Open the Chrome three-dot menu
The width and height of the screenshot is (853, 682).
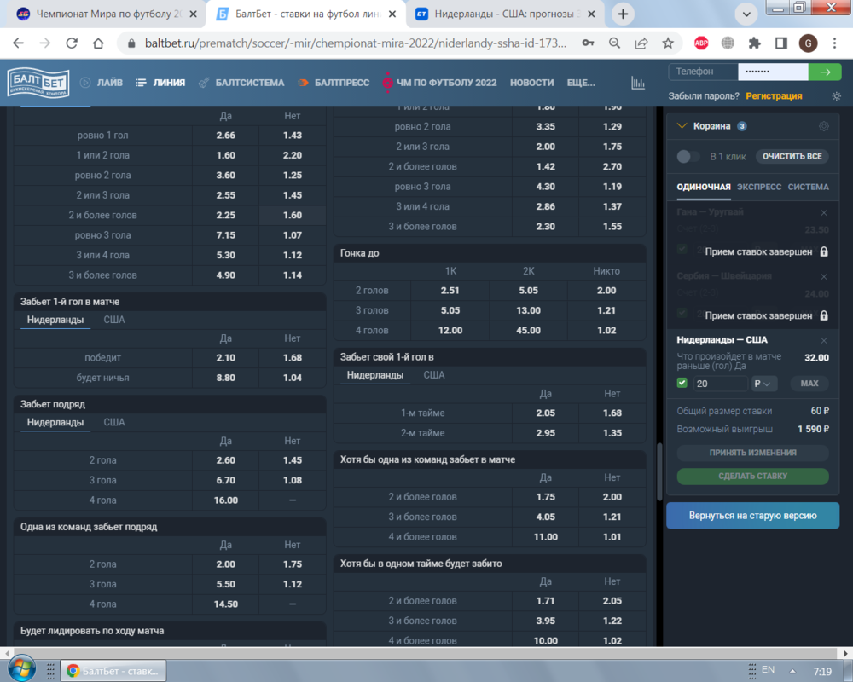click(834, 43)
